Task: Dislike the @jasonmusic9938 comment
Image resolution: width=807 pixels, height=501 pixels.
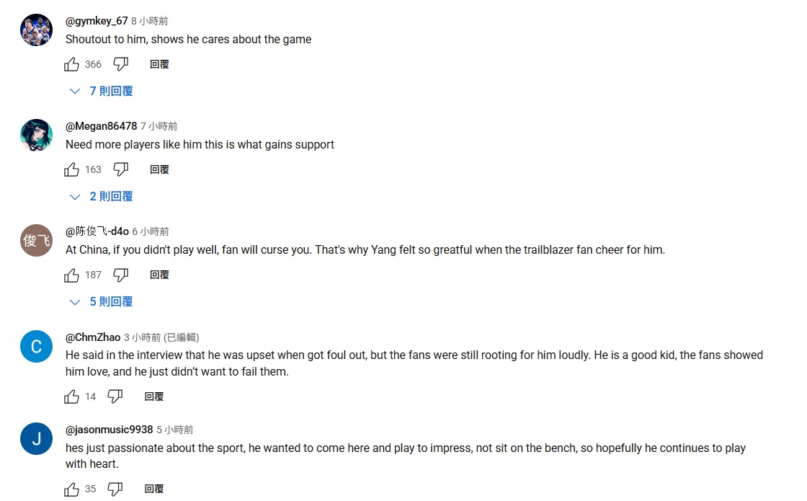Action: click(115, 489)
